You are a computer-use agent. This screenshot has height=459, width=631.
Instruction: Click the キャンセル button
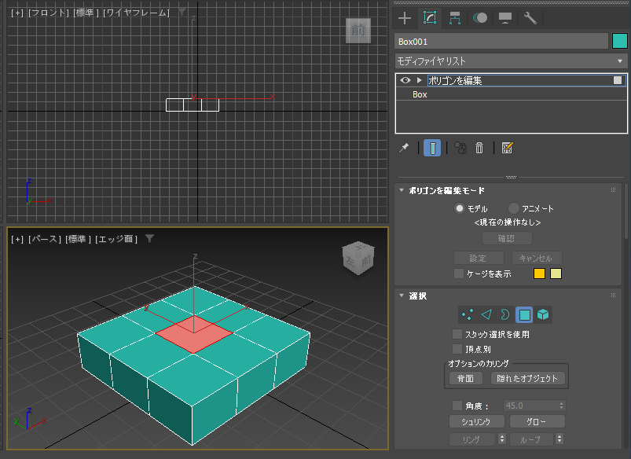tap(537, 258)
